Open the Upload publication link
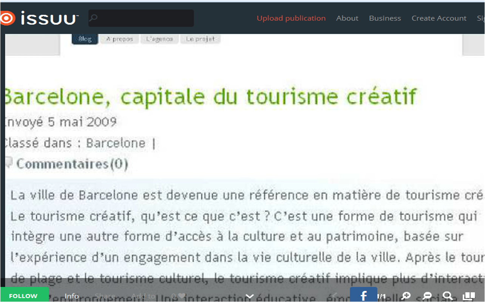 point(291,18)
